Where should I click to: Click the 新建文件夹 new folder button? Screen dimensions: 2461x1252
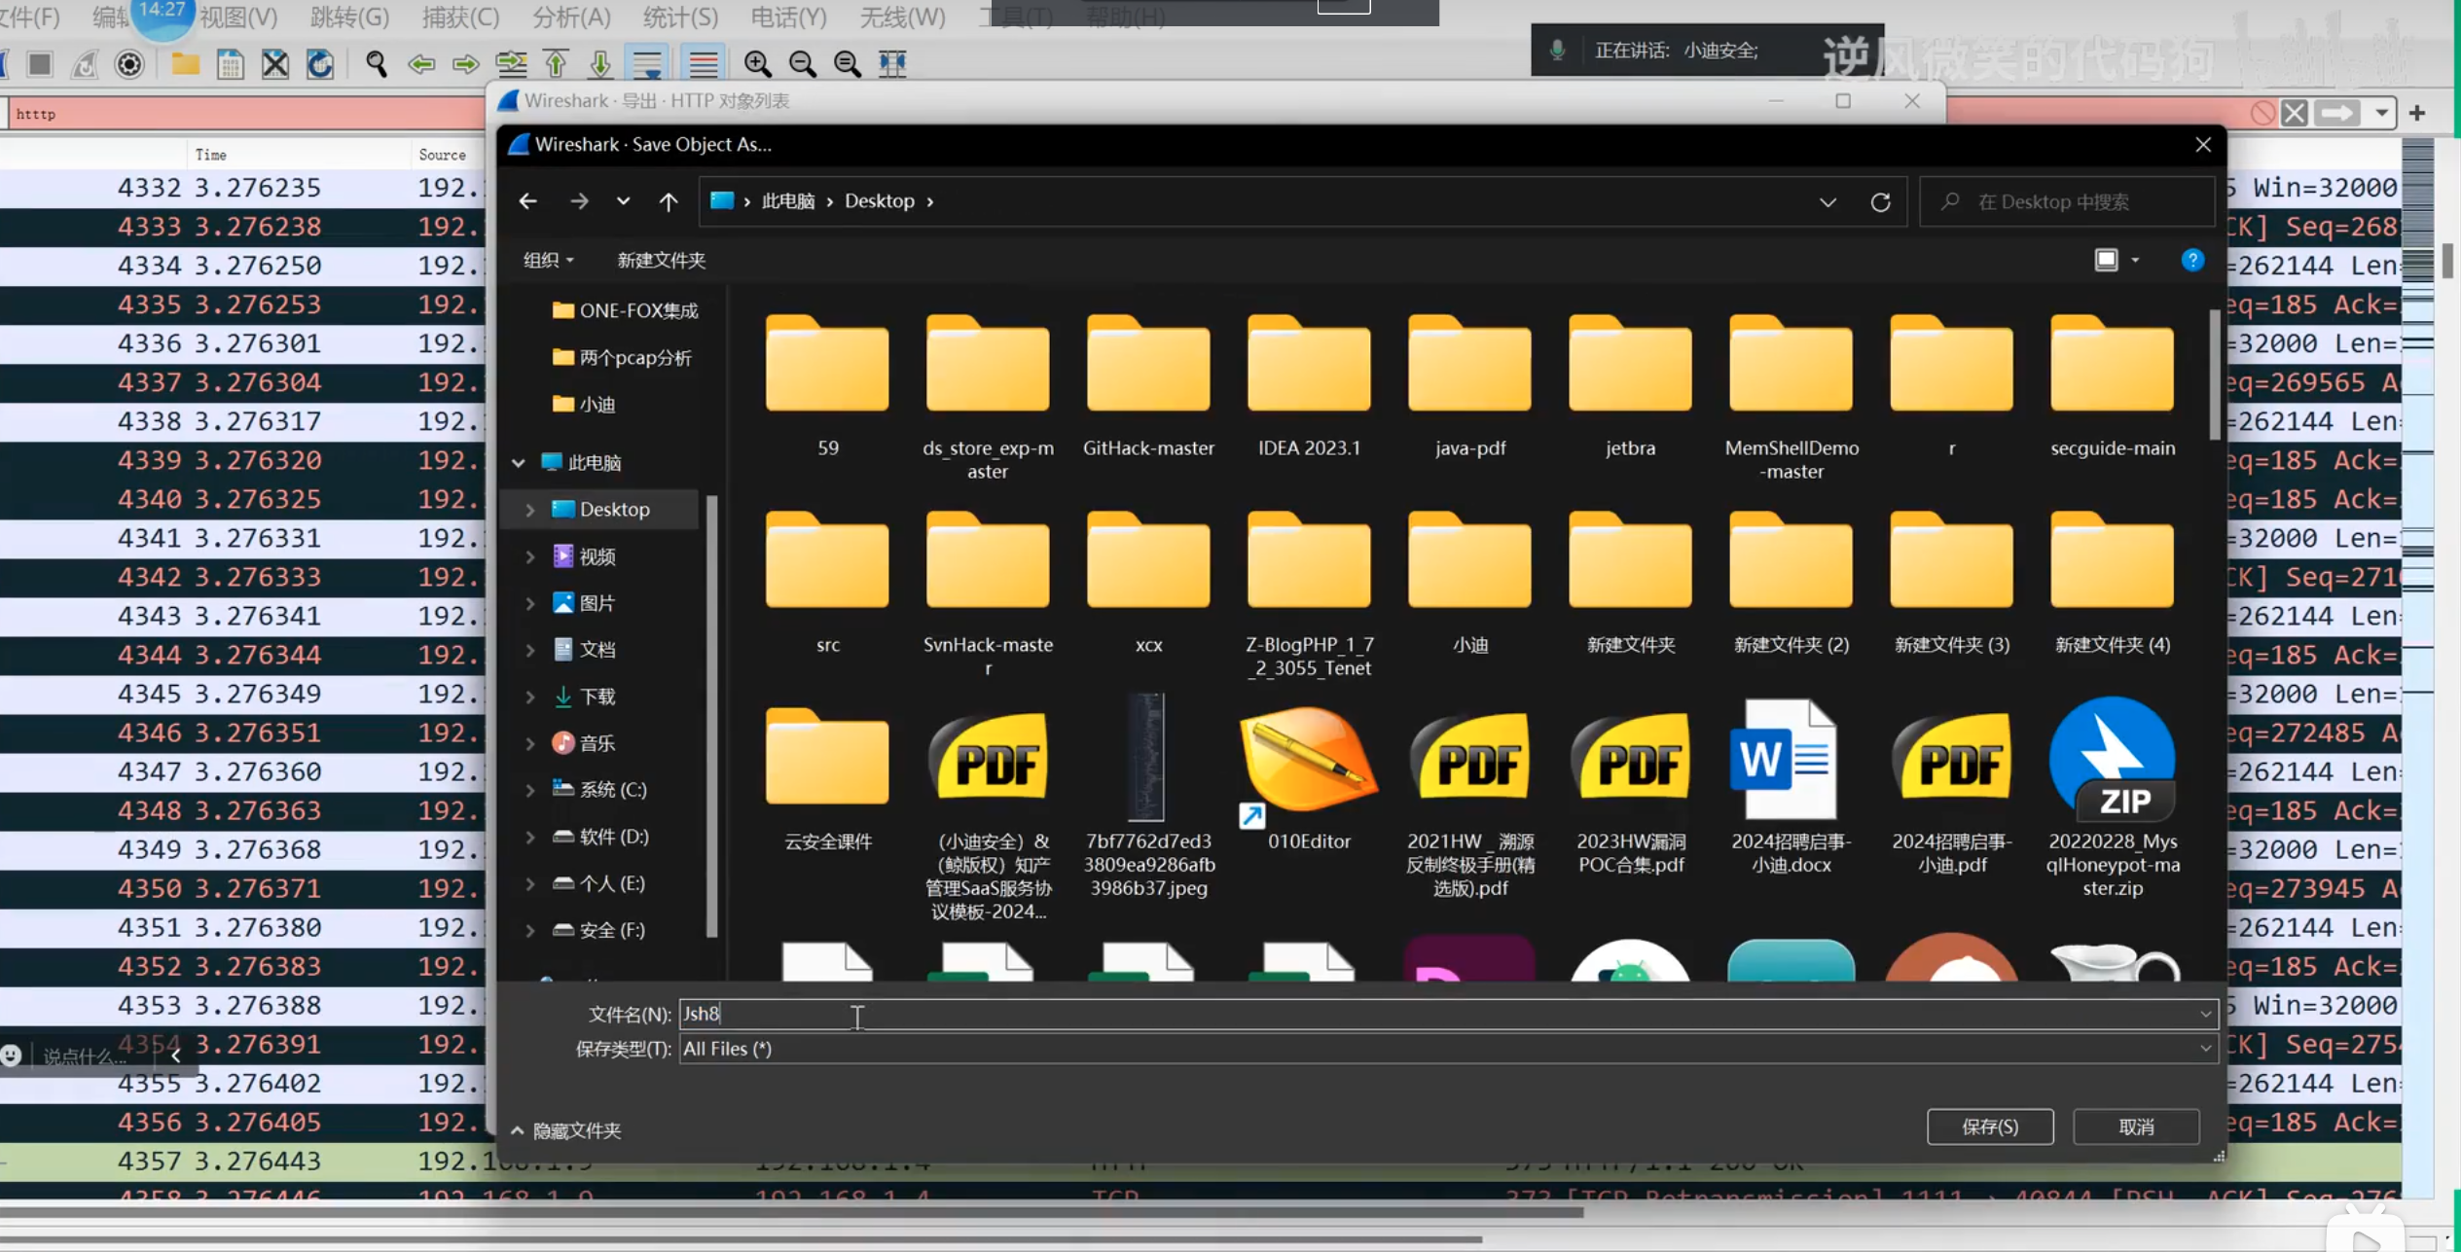pos(661,260)
